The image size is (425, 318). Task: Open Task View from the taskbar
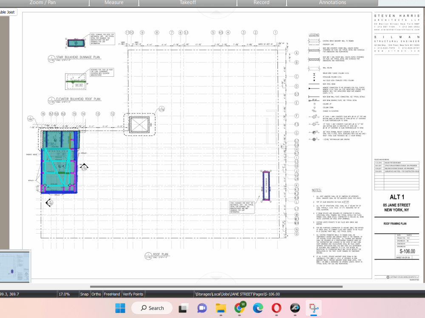pyautogui.click(x=184, y=308)
